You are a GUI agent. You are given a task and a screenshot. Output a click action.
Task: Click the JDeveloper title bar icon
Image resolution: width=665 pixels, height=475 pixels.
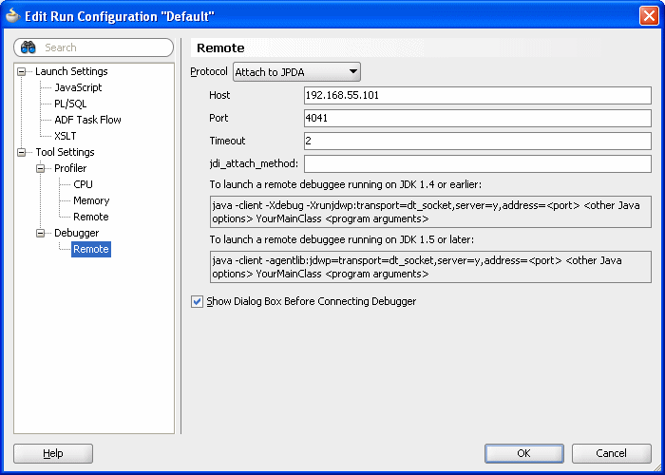click(x=13, y=16)
